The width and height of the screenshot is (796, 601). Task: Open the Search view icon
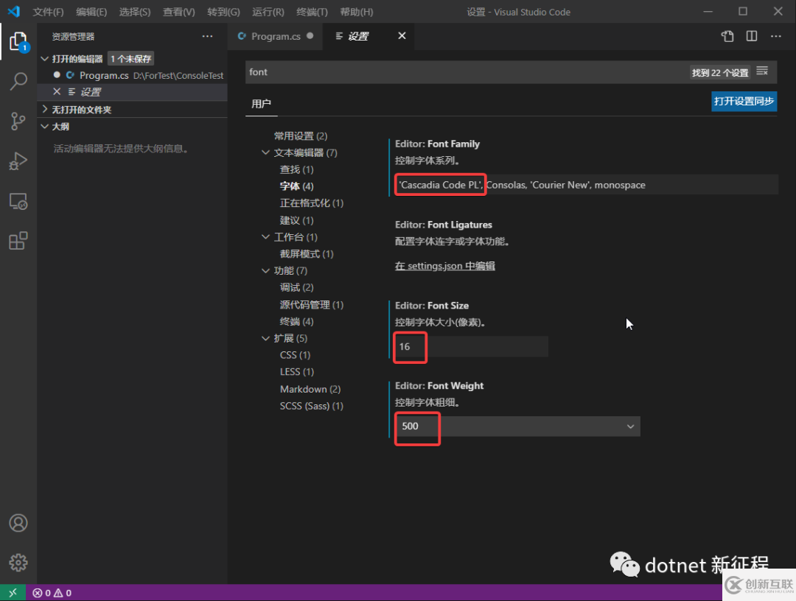(18, 81)
